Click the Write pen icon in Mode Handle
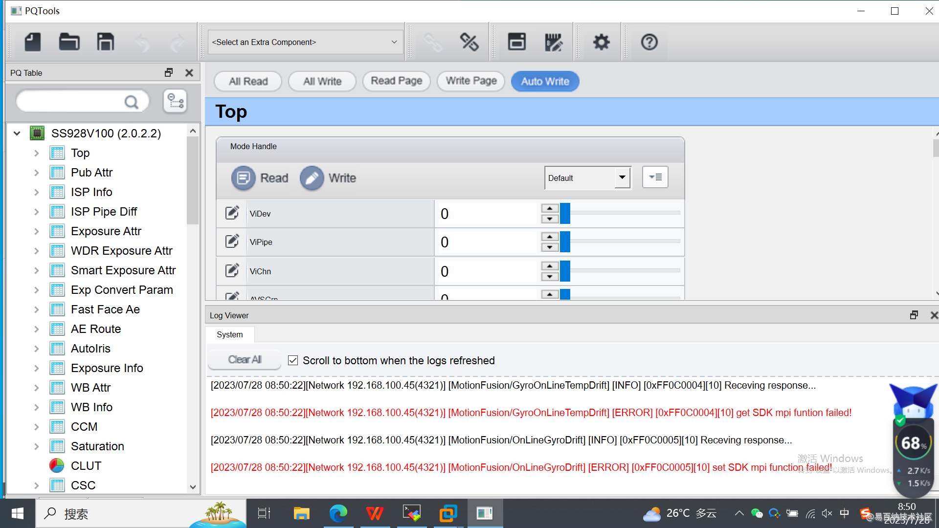 [x=312, y=178]
